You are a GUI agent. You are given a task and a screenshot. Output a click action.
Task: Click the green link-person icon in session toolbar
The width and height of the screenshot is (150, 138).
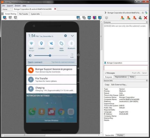tap(140, 18)
